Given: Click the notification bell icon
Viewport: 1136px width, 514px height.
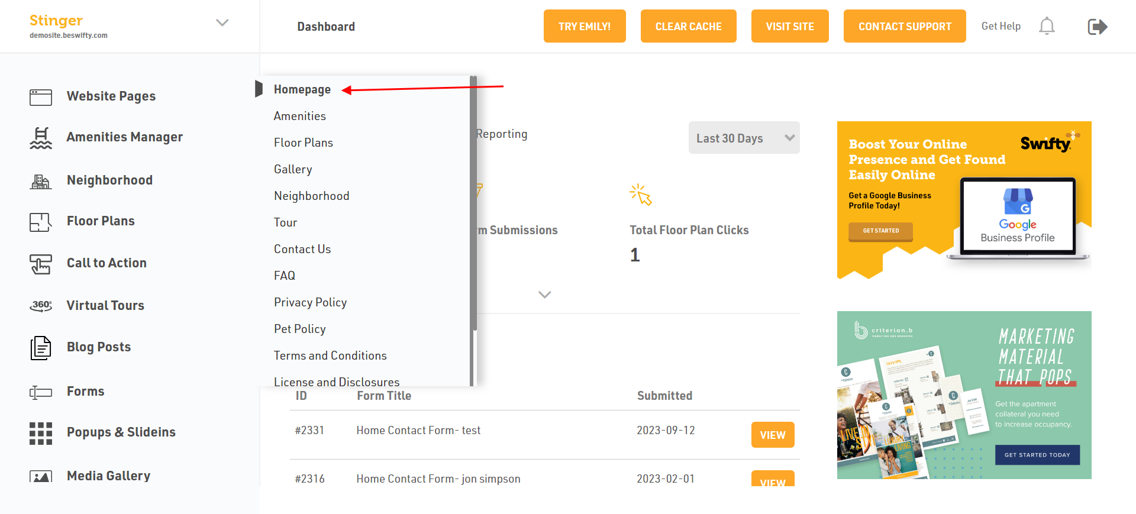Looking at the screenshot, I should 1047,26.
